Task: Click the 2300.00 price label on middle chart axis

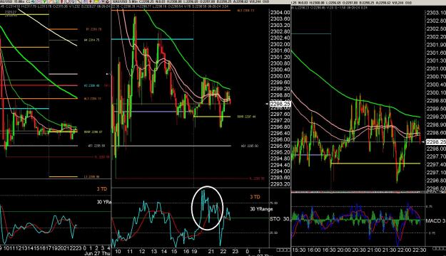Action: point(280,76)
